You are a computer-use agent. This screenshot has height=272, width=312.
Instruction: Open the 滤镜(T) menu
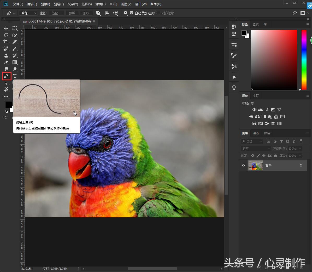[x=101, y=4]
